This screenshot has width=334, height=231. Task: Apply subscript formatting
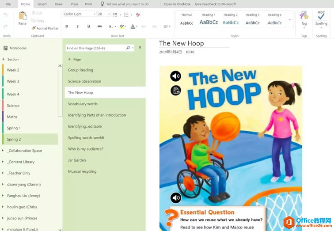111,27
